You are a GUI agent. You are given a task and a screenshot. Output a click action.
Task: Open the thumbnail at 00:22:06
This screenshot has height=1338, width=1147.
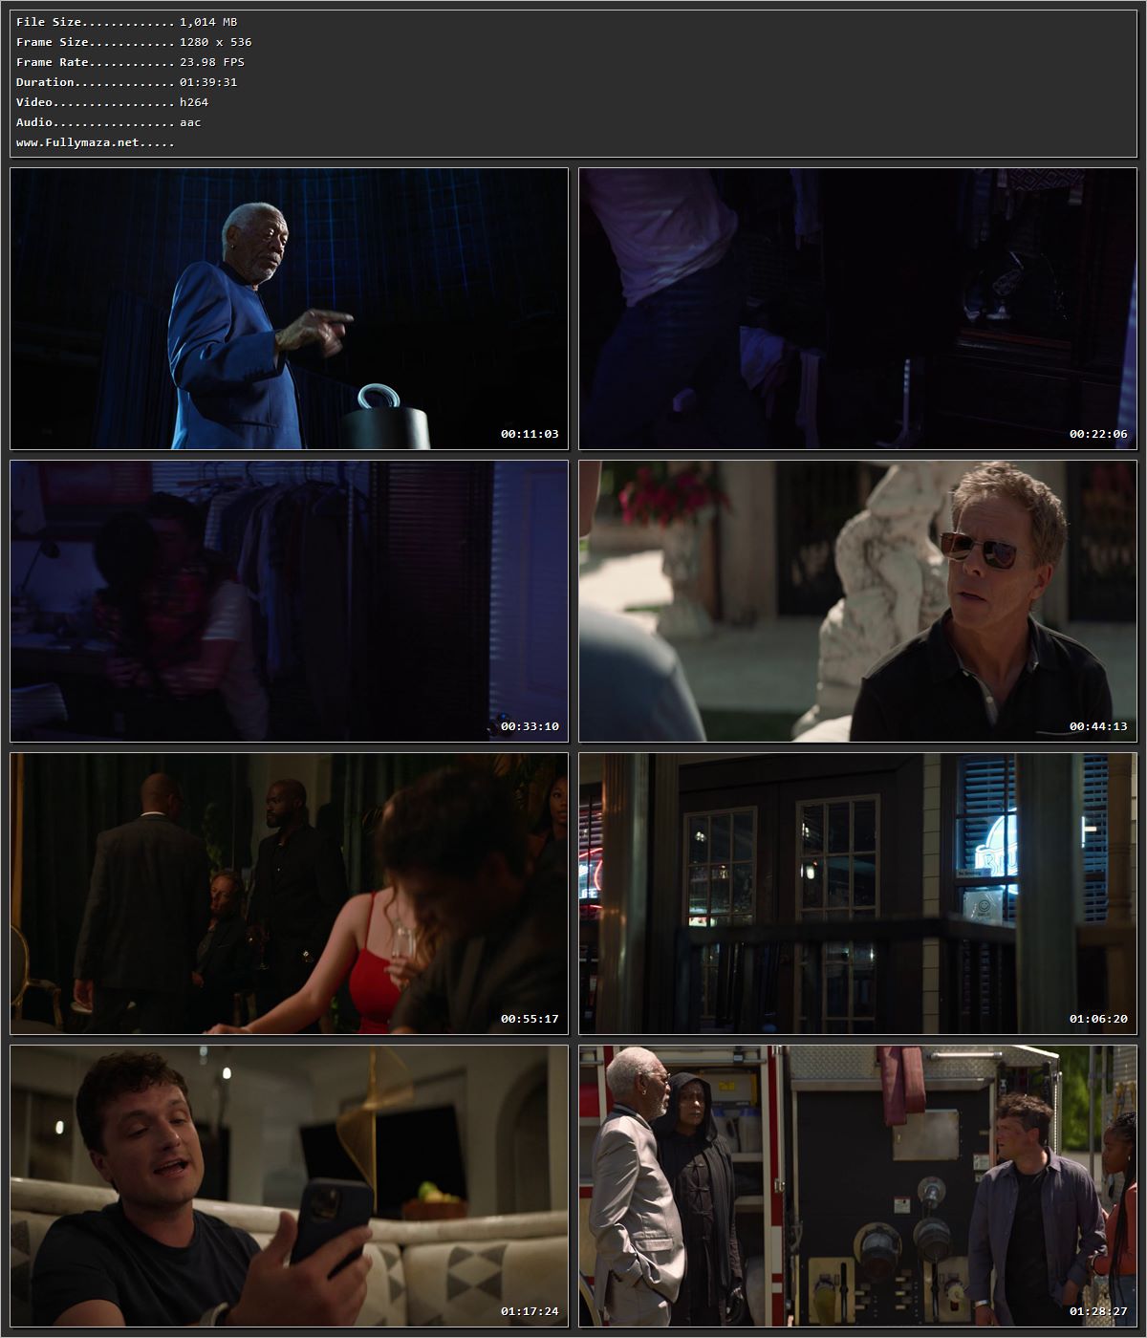(x=857, y=309)
